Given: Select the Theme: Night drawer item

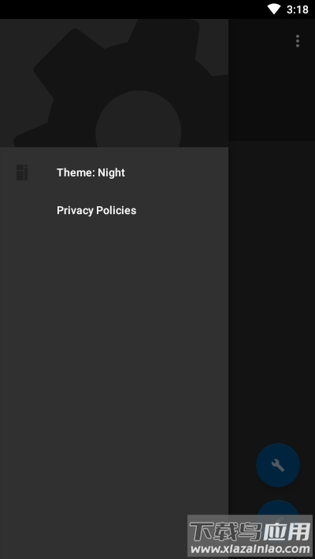Looking at the screenshot, I should (114, 172).
